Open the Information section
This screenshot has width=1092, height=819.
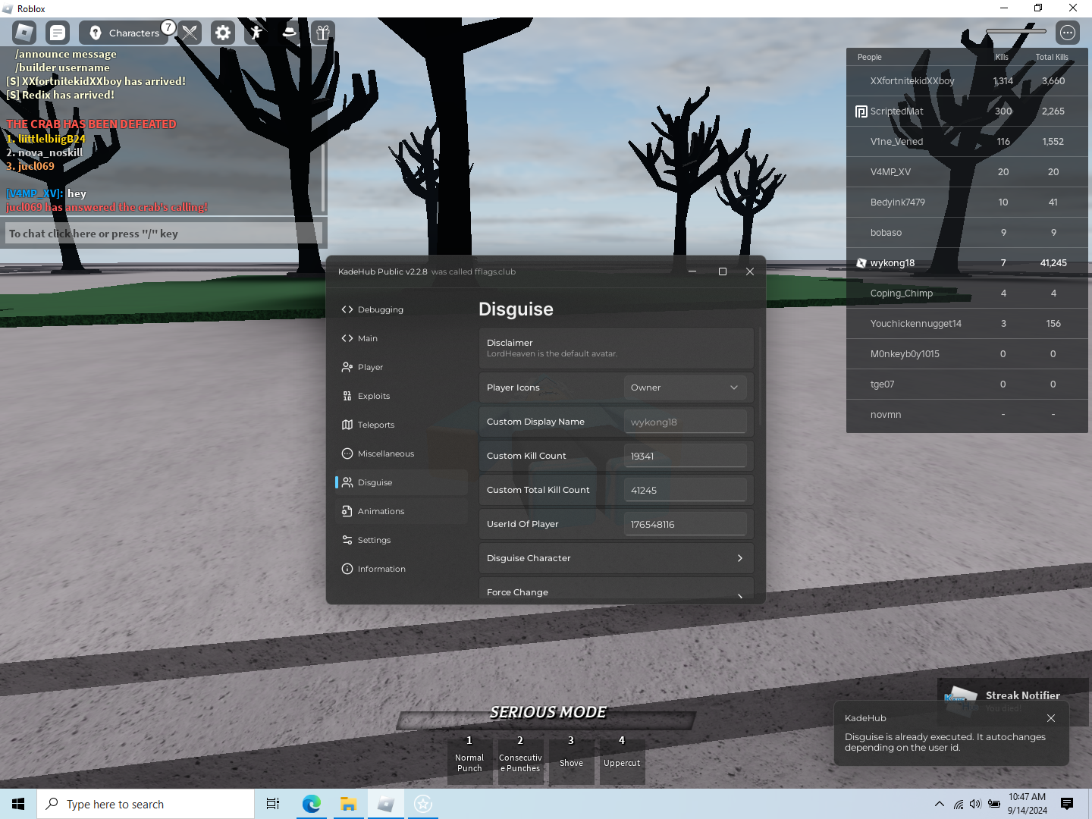(x=401, y=569)
